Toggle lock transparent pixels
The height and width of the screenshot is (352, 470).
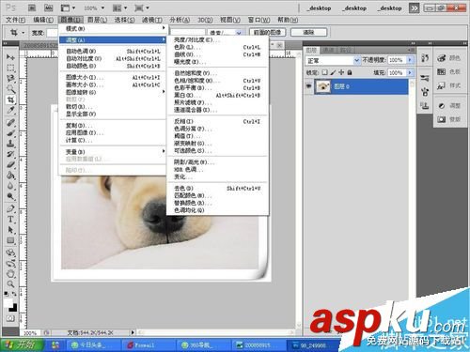[x=325, y=72]
